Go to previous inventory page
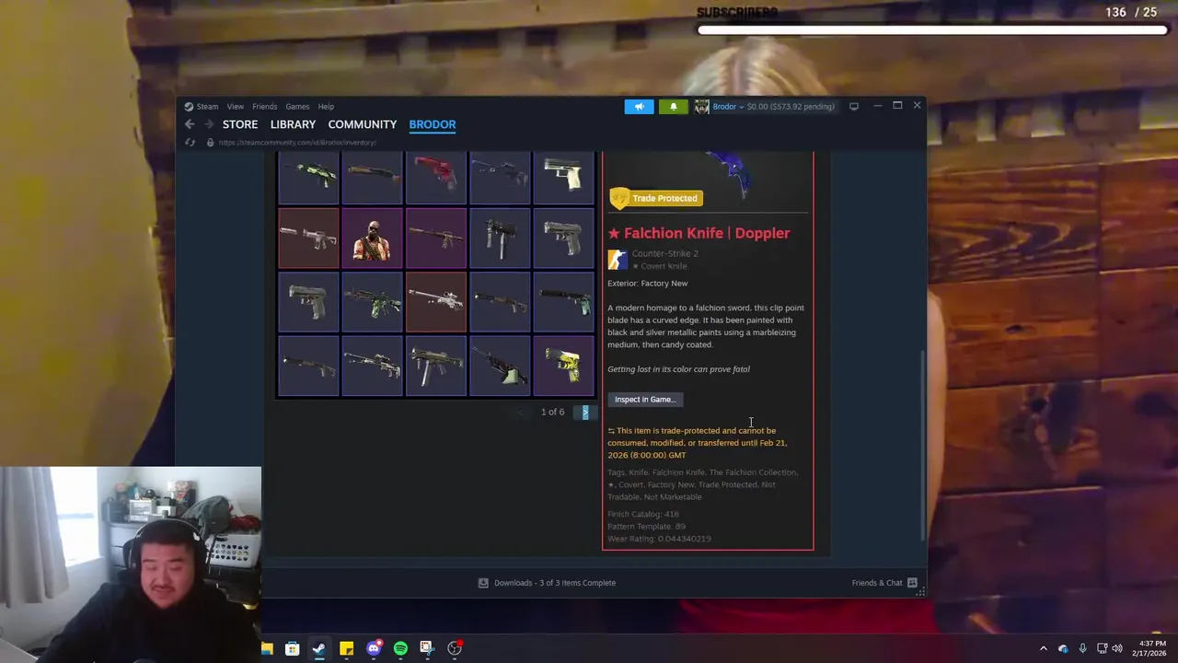This screenshot has width=1178, height=663. tap(523, 412)
